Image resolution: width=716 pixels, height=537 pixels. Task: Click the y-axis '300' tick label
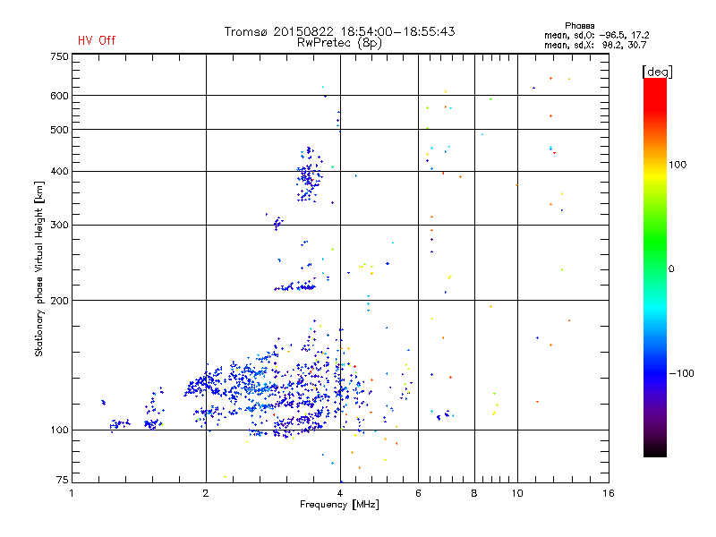point(59,226)
